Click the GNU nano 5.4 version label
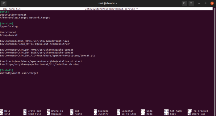Viewport: 216px width, 116px height. [12, 9]
